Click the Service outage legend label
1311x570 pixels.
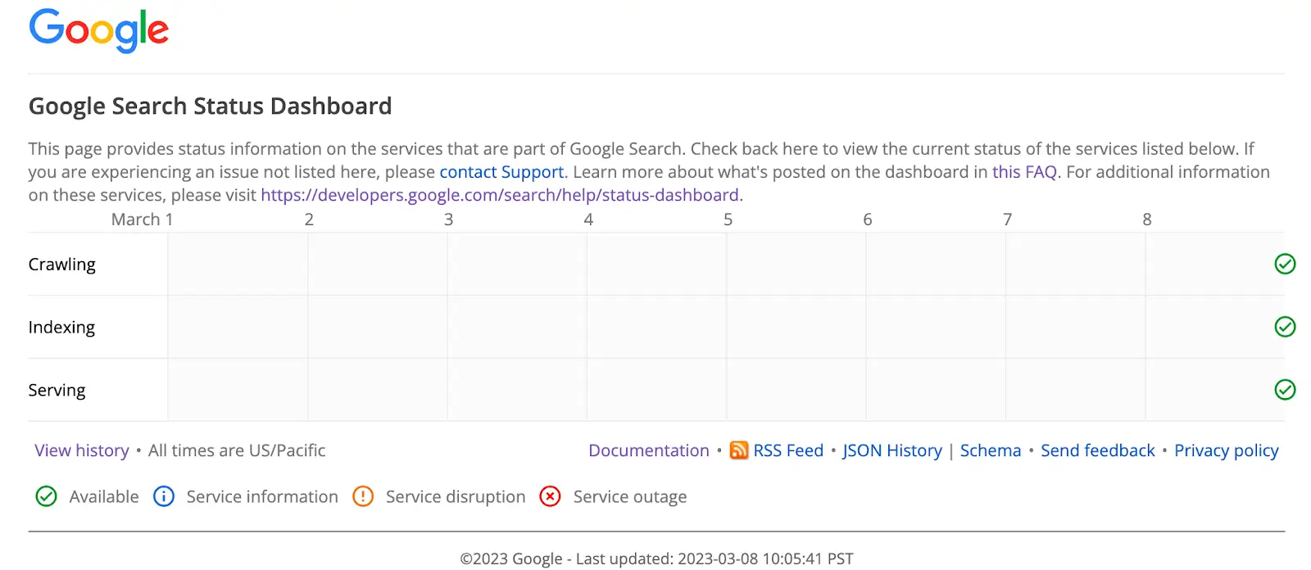pyautogui.click(x=630, y=496)
